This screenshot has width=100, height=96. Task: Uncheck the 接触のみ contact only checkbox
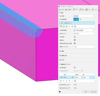75,40
